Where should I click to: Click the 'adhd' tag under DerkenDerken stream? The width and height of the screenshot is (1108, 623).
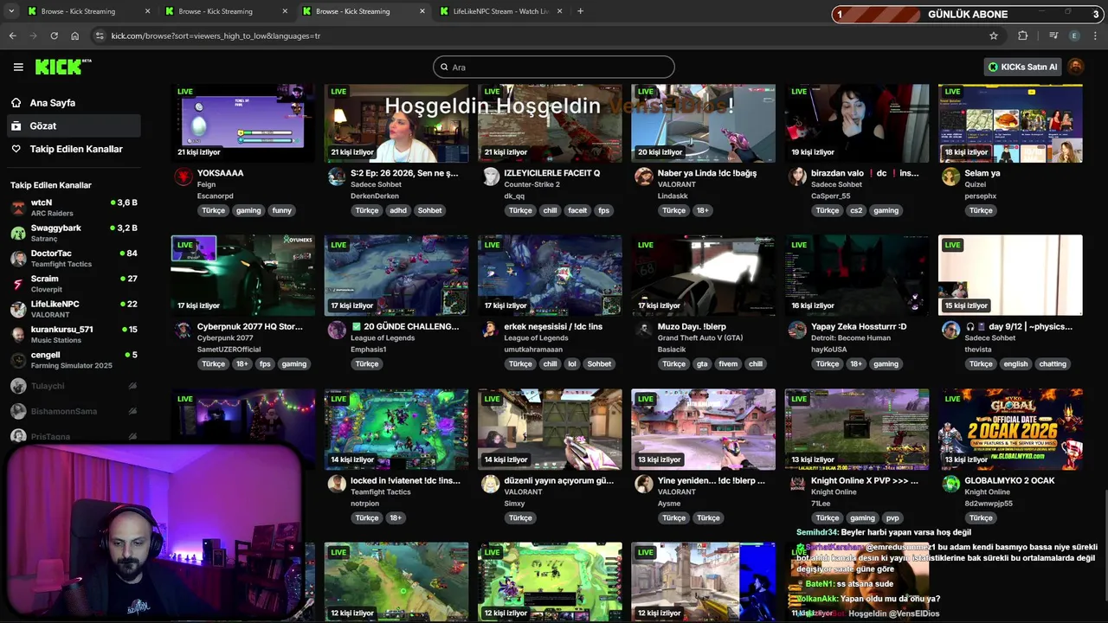pyautogui.click(x=397, y=210)
